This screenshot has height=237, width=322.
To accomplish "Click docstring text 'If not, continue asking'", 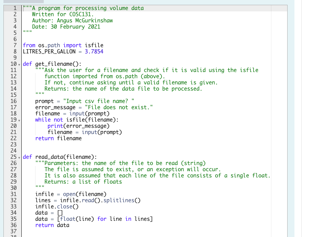I will (80, 83).
